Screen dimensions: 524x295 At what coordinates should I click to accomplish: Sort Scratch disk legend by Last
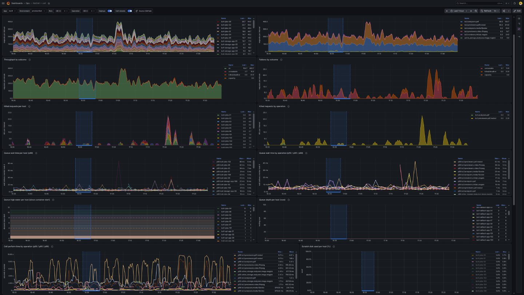click(497, 252)
